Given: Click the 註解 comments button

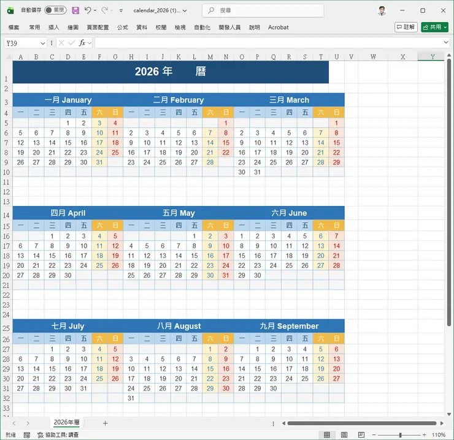Looking at the screenshot, I should (x=406, y=27).
